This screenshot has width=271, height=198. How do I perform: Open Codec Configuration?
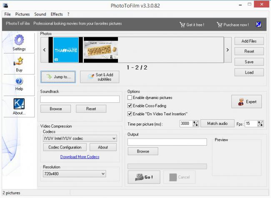(x=65, y=147)
